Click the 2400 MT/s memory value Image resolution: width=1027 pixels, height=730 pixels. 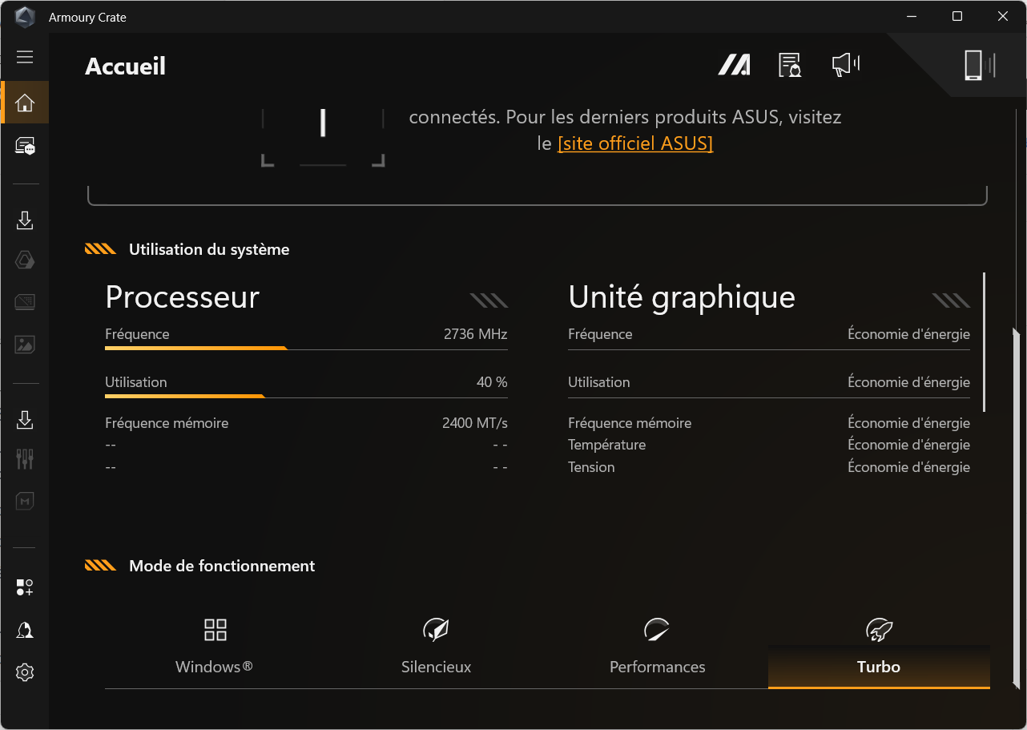click(x=475, y=423)
